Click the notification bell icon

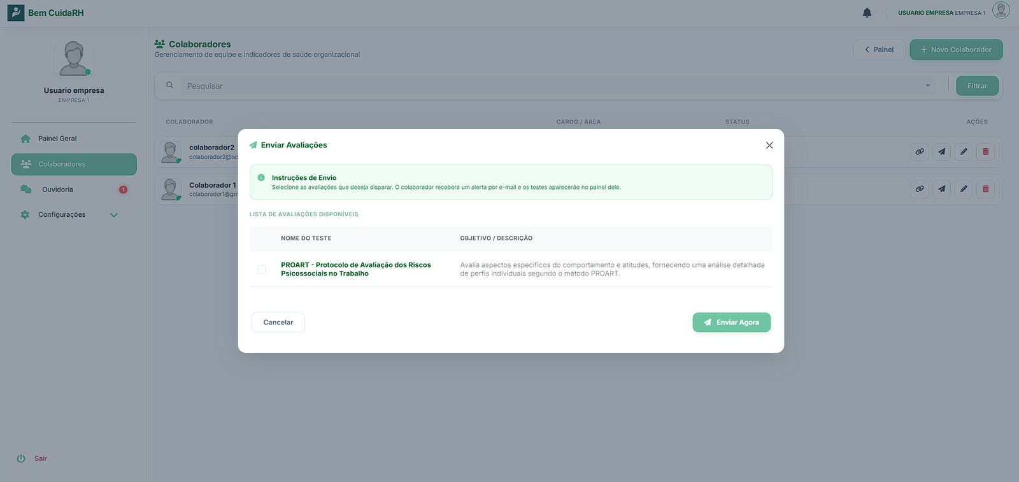tap(867, 13)
